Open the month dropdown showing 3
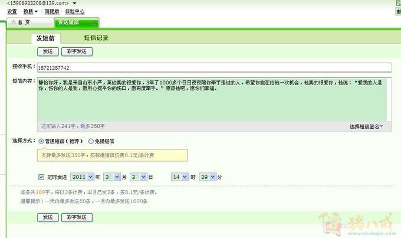 click(x=112, y=177)
